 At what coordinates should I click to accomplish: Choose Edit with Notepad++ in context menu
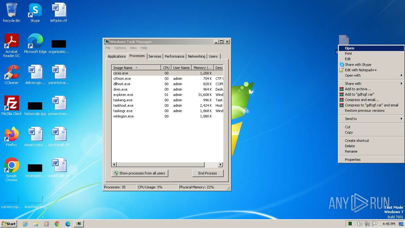(371, 70)
